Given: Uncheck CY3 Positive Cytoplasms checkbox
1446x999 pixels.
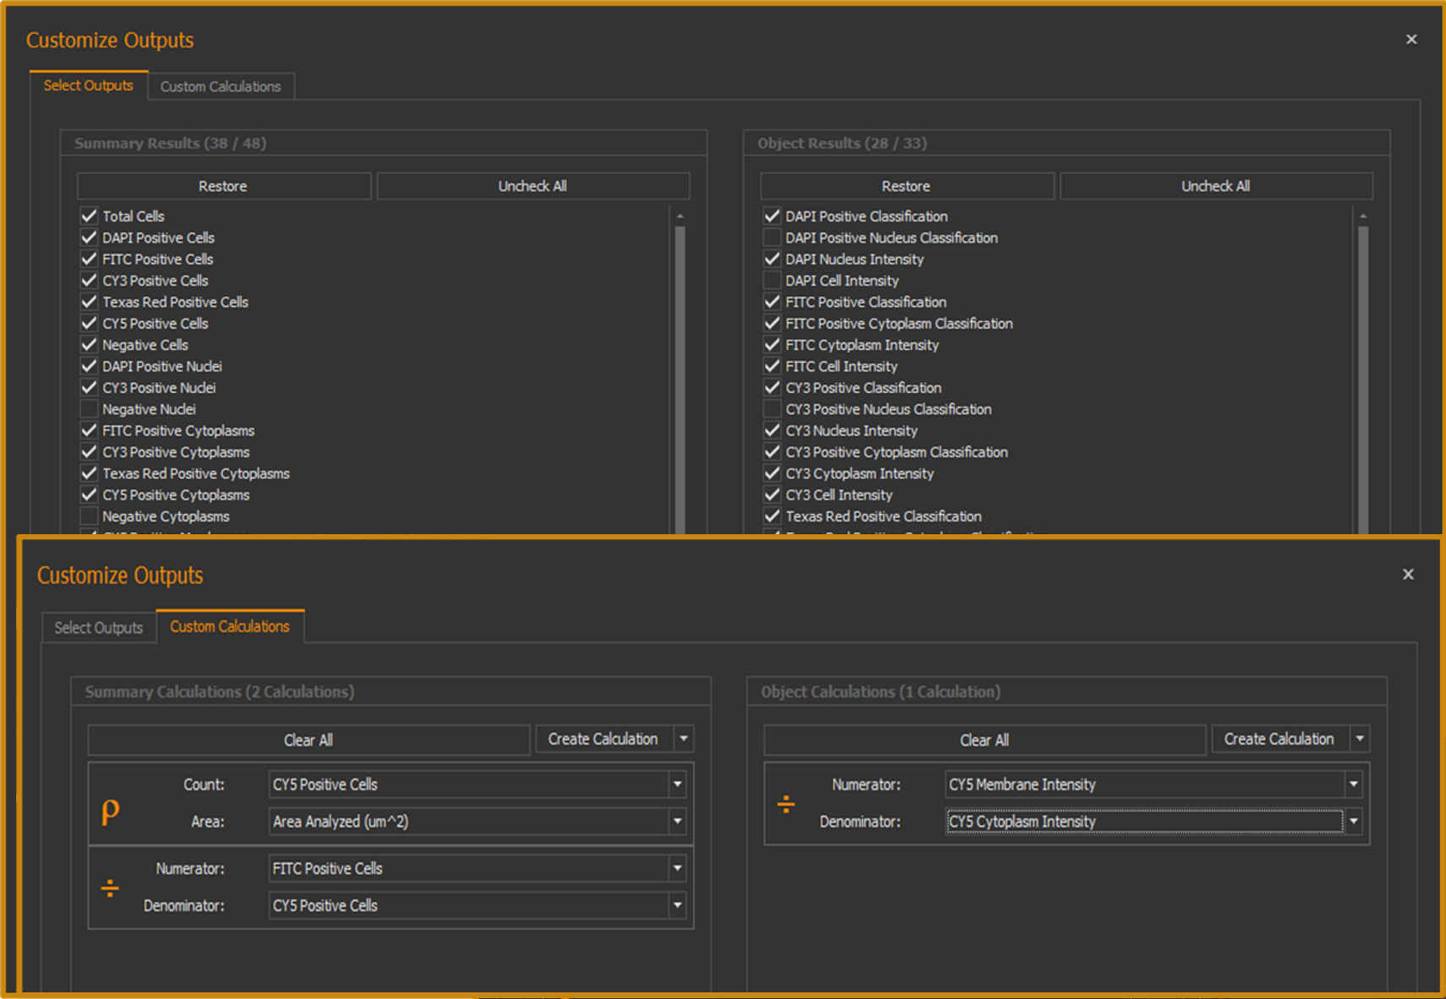Looking at the screenshot, I should pyautogui.click(x=89, y=451).
